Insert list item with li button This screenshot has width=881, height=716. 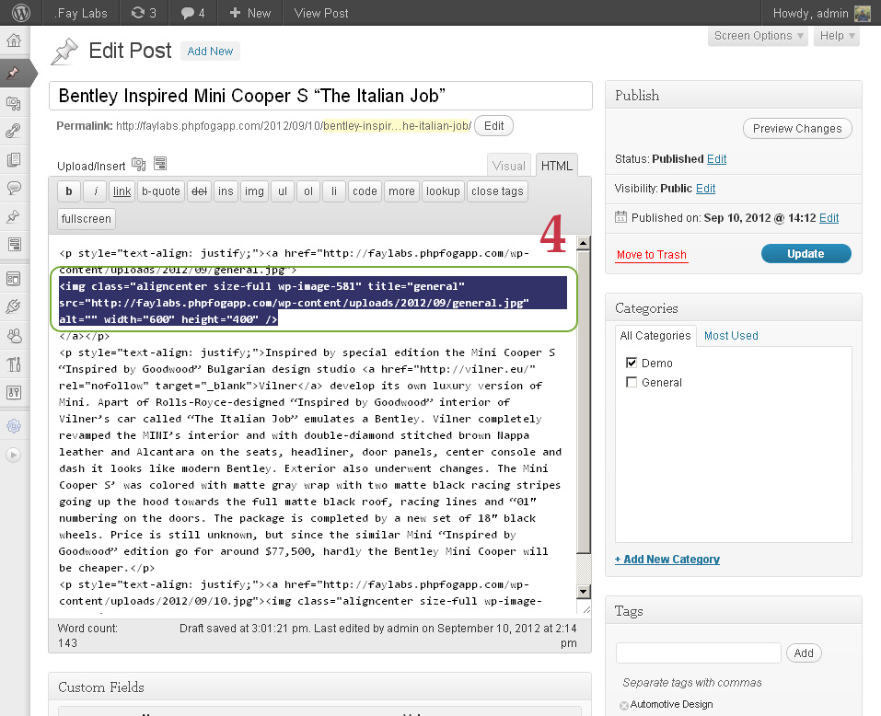pos(334,191)
